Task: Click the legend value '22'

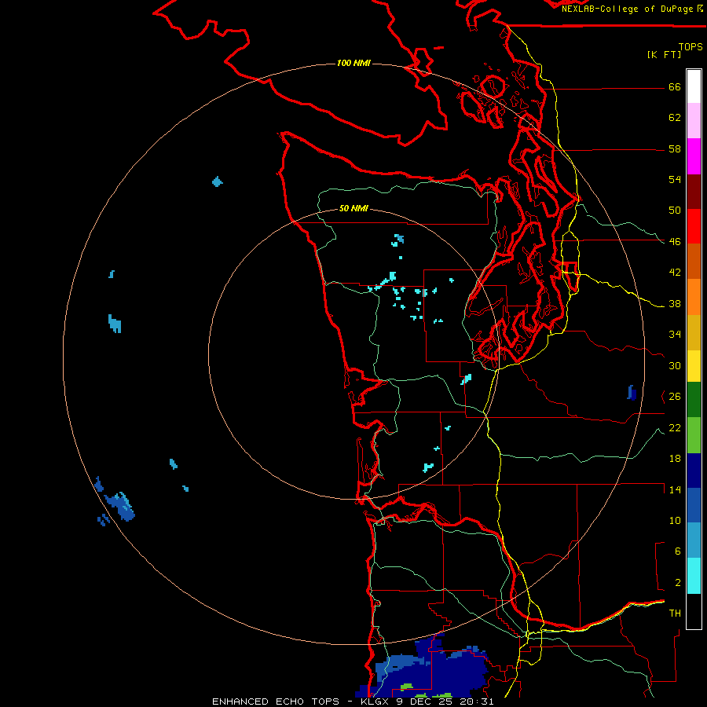Action: coord(675,427)
